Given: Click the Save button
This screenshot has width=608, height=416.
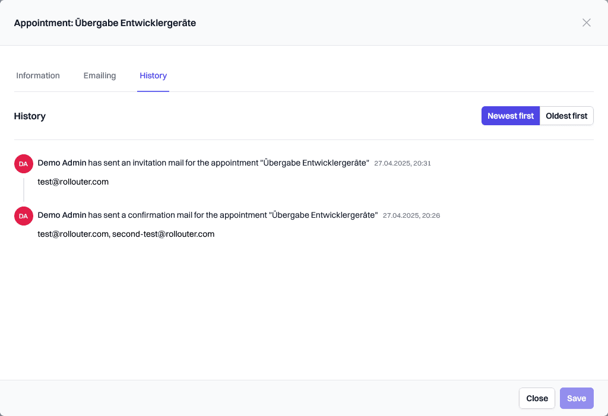Looking at the screenshot, I should (x=576, y=398).
